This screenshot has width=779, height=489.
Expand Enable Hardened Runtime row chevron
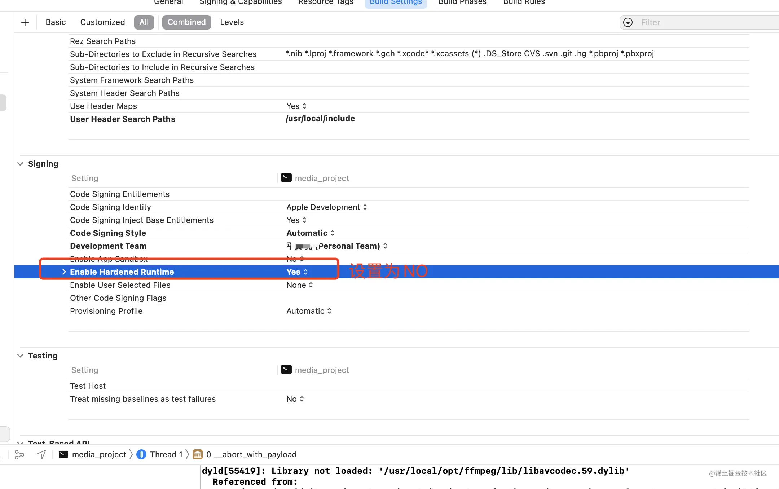[64, 272]
